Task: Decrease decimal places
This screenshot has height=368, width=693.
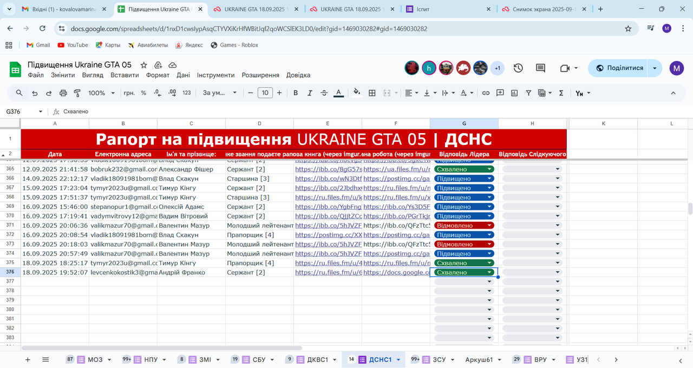Action: 158,93
